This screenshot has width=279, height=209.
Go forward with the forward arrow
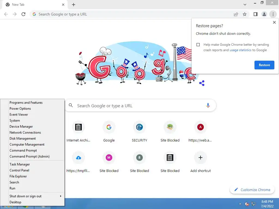click(15, 14)
